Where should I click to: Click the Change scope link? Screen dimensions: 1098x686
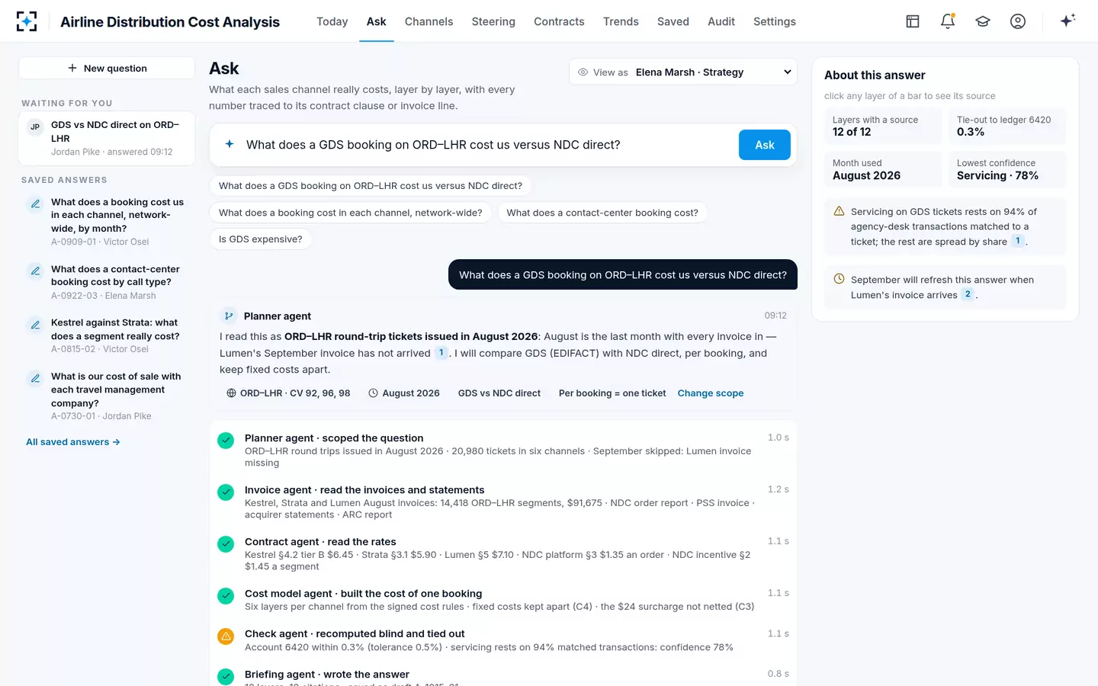point(711,393)
